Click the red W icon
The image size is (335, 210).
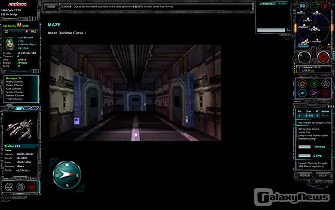tap(32, 187)
